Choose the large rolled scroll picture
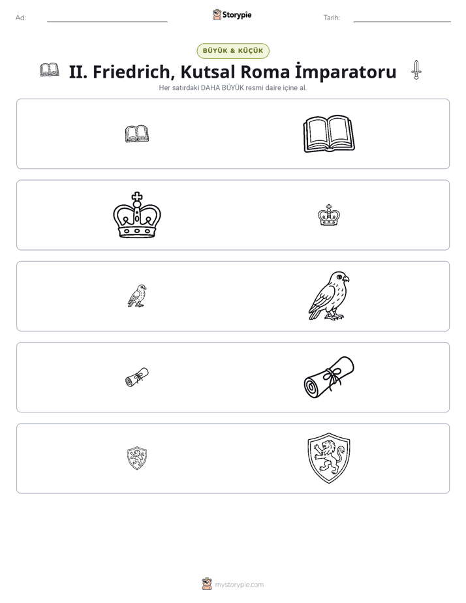The height and width of the screenshot is (603, 466). click(329, 377)
